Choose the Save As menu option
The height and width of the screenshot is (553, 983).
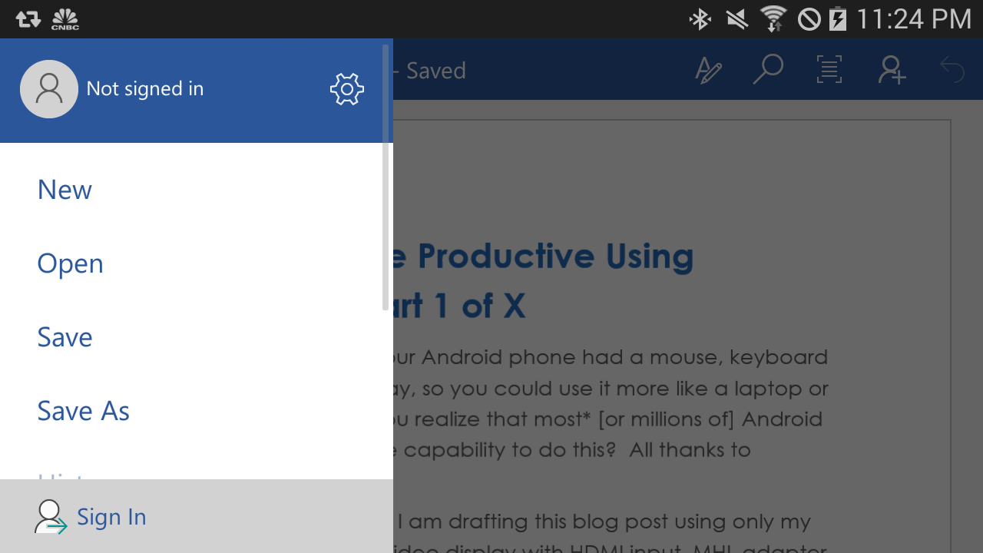[x=83, y=411]
